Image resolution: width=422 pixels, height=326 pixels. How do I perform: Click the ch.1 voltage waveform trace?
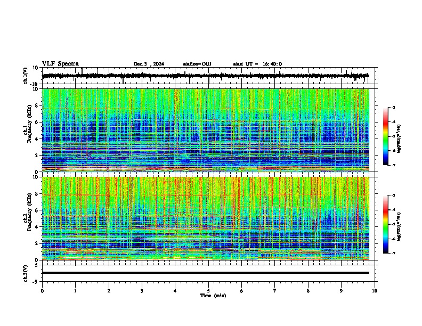[x=206, y=76]
